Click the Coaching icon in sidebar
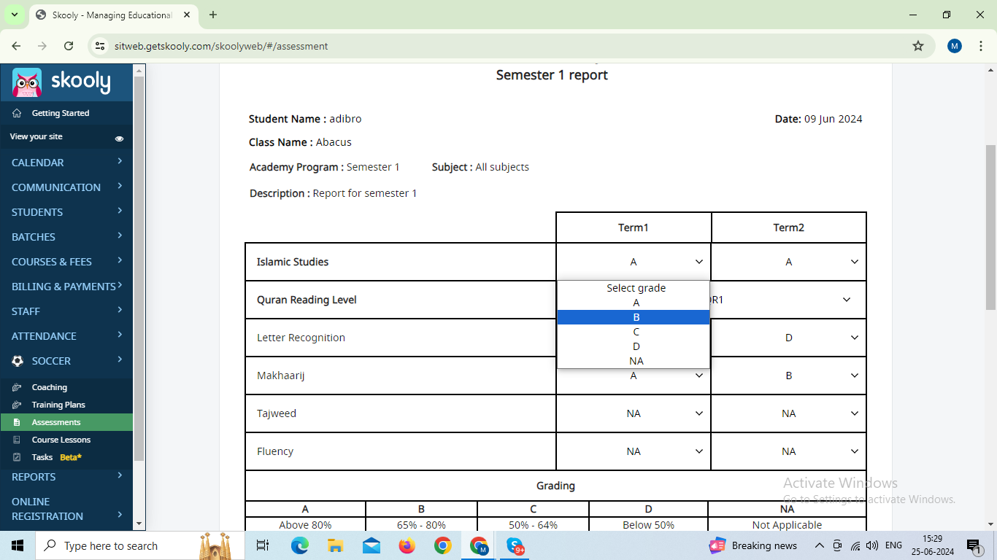Screen dimensions: 997x560 pyautogui.click(x=17, y=387)
